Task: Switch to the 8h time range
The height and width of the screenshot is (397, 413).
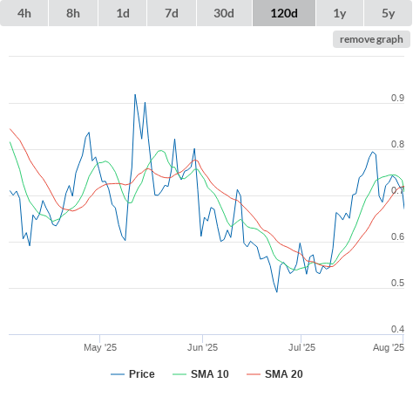Action: click(73, 13)
